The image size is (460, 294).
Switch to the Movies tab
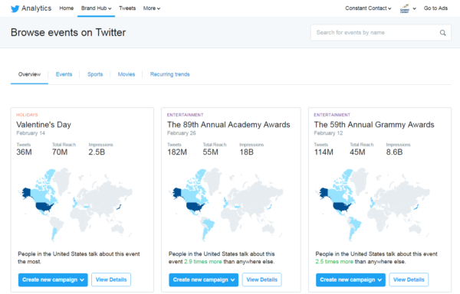(x=127, y=74)
